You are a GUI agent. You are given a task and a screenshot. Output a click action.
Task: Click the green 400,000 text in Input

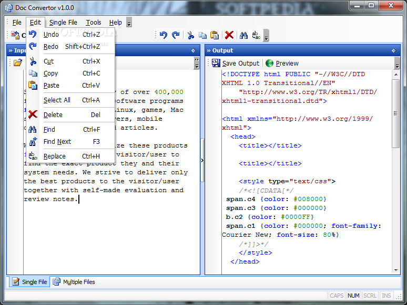169,92
